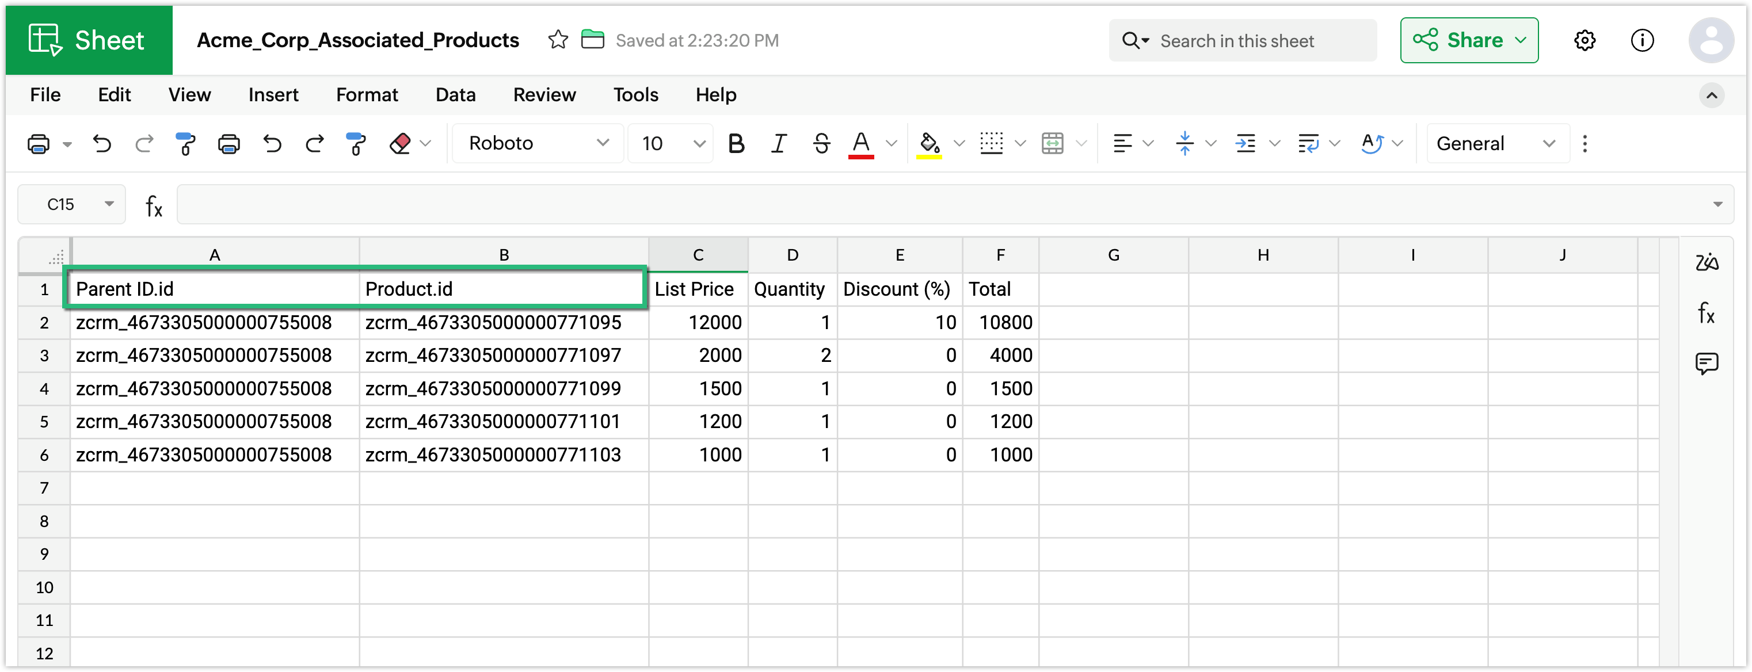The image size is (1752, 672).
Task: Expand the fill color dropdown arrow
Action: [959, 143]
